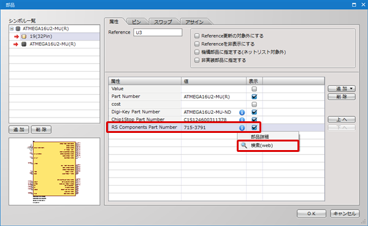The height and width of the screenshot is (226, 368).
Task: Enable Referenceを非表示にする checkbox
Action: 197,44
